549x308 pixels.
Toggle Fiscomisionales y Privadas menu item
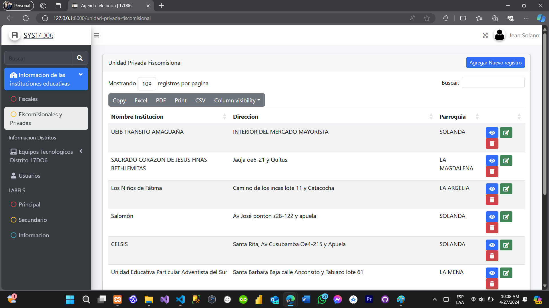coord(45,118)
